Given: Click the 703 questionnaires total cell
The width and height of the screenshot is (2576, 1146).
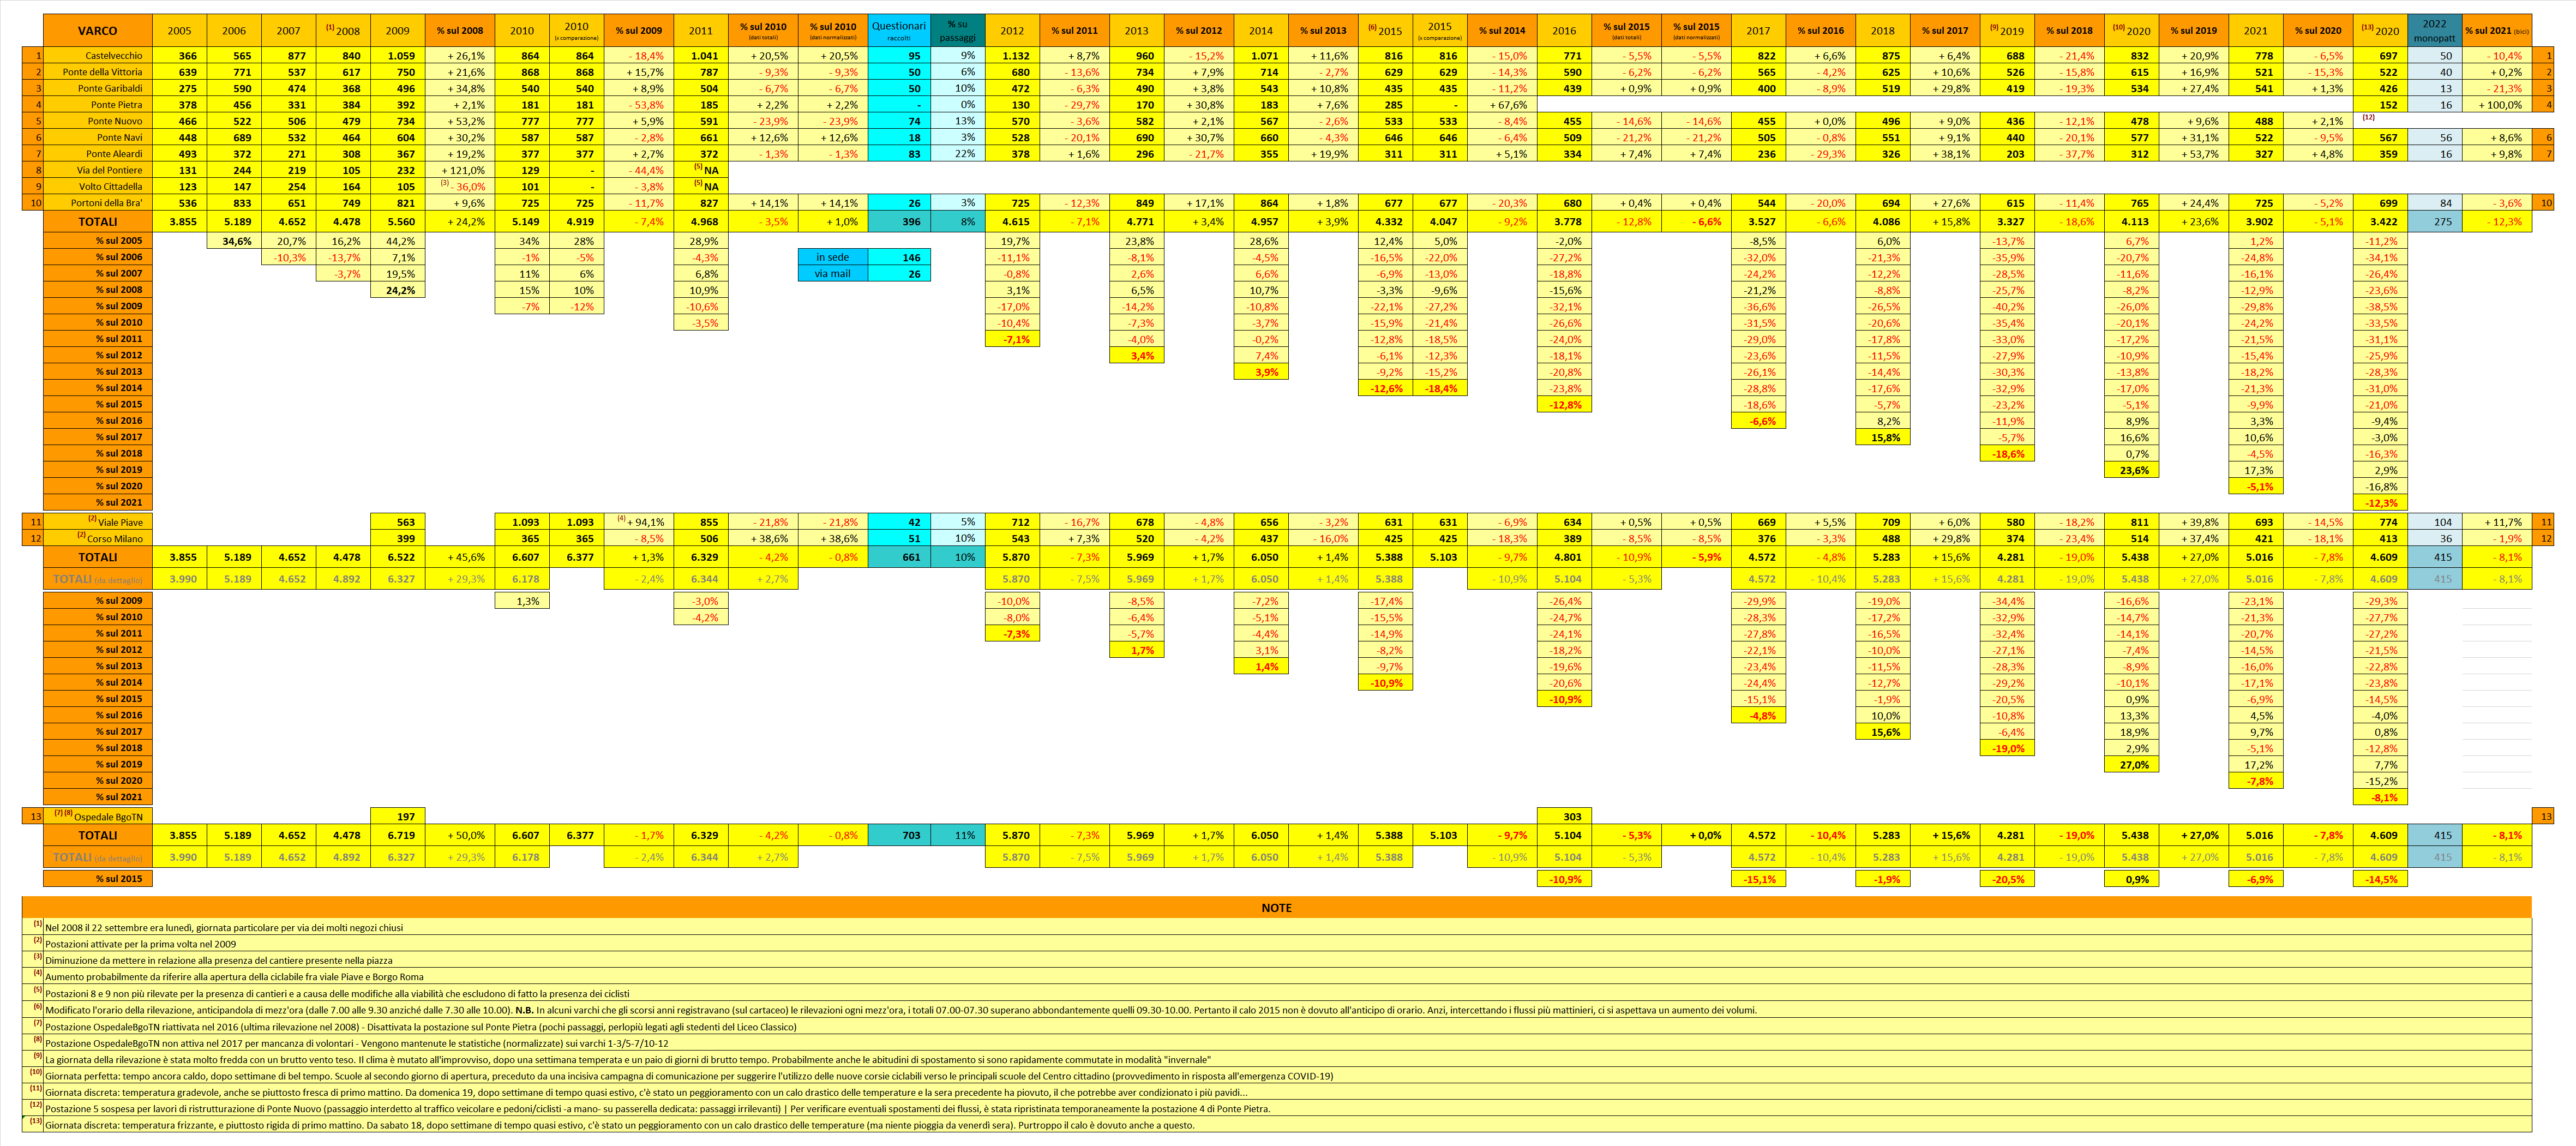Looking at the screenshot, I should (899, 835).
